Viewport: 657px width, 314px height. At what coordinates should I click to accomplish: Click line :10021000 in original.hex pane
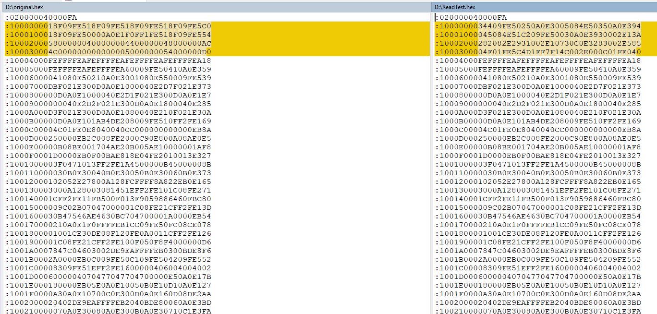click(108, 311)
